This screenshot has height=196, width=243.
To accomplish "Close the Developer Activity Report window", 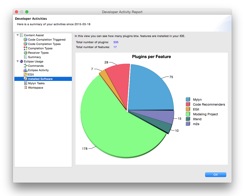I will [x=16, y=12].
